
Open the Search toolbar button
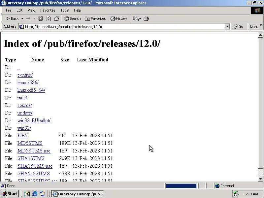point(72,18)
